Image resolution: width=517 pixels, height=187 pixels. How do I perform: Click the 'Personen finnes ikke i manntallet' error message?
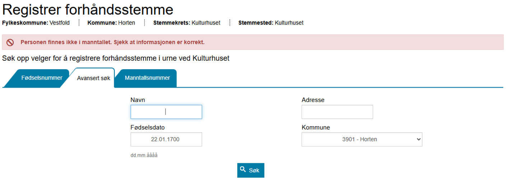(x=112, y=42)
